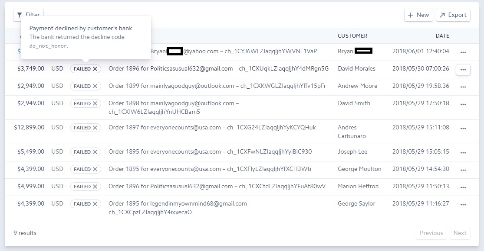Export the payments list

[453, 15]
